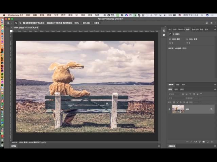This screenshot has width=217, height=162.
Task: Select the 263H.jpg document tab
Action: 26,28
